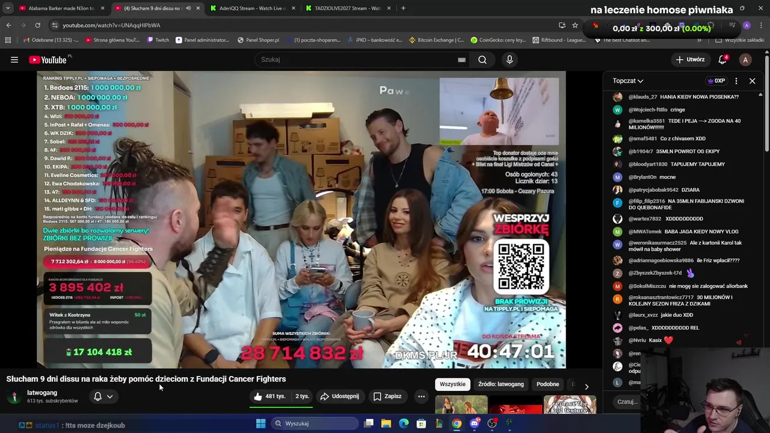Viewport: 770px width, 433px height.
Task: Close the live chat panel
Action: [x=752, y=81]
